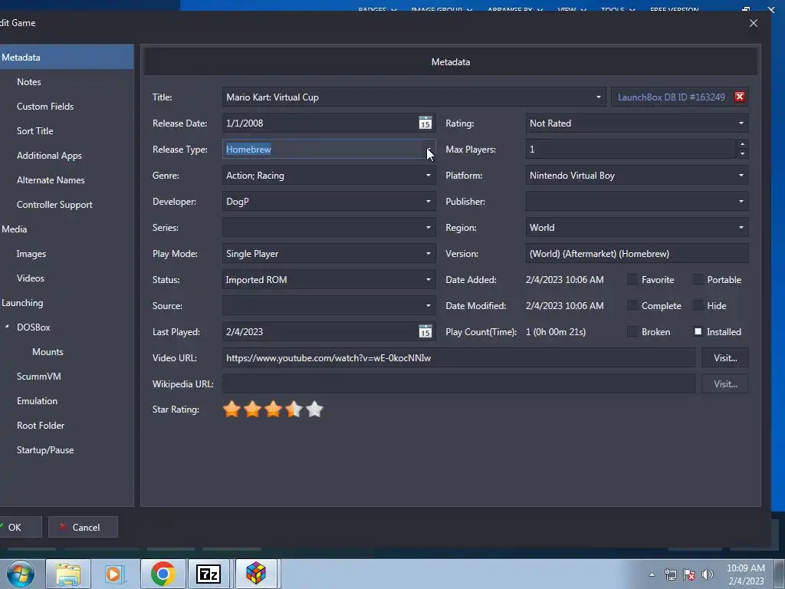
Task: Launch media player from taskbar
Action: tap(115, 574)
